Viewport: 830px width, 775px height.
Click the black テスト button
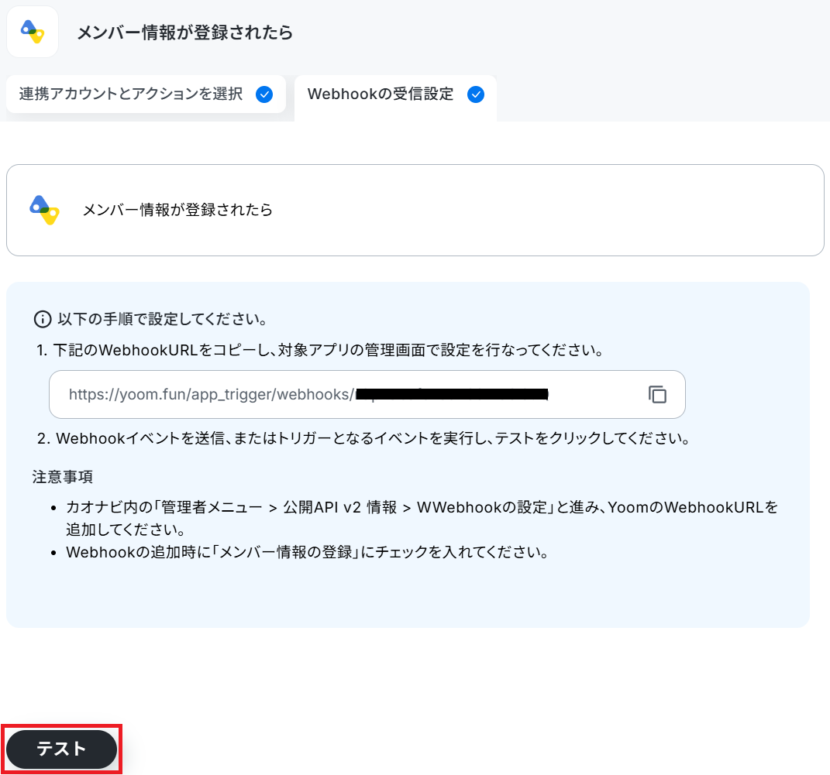pyautogui.click(x=61, y=749)
